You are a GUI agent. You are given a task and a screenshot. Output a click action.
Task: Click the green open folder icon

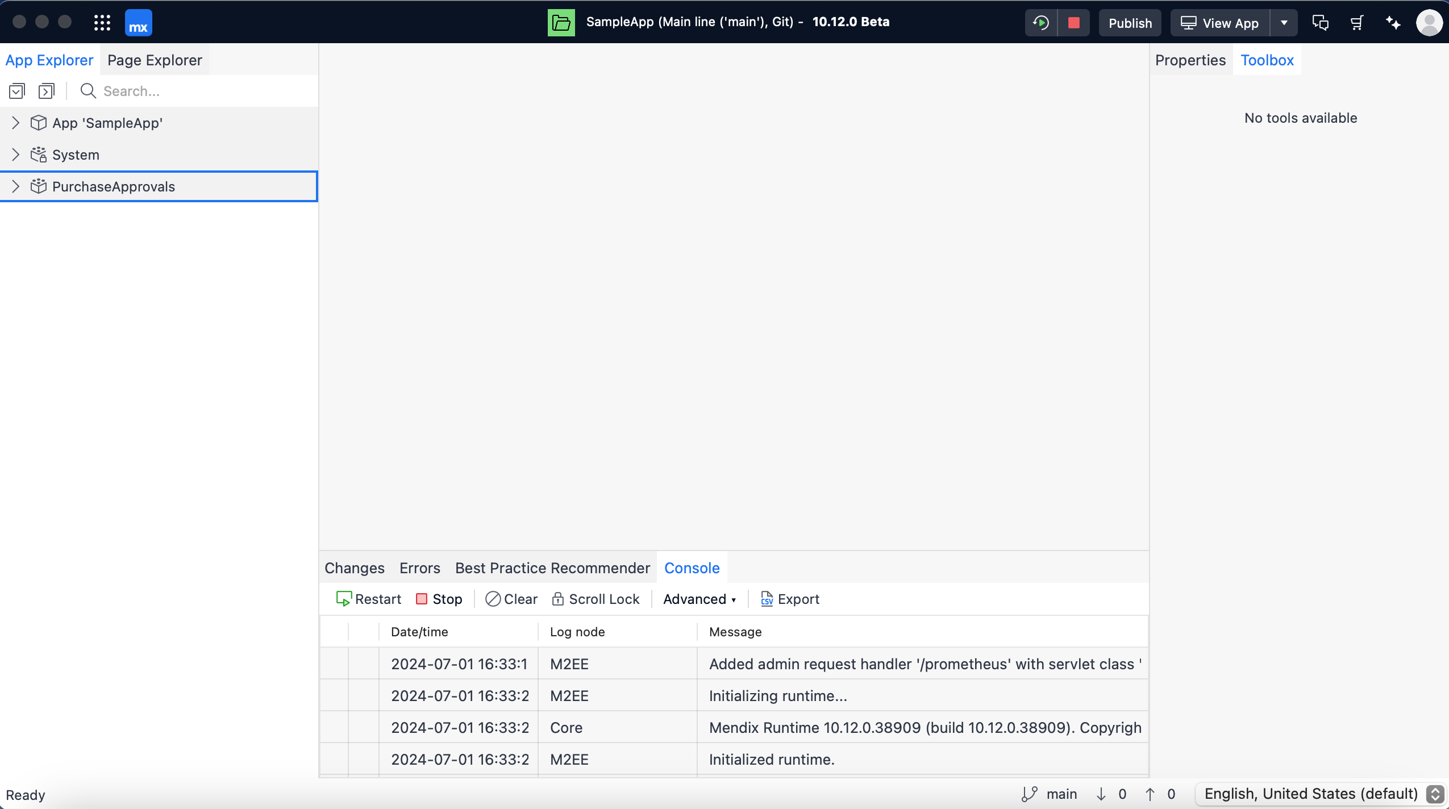tap(561, 23)
